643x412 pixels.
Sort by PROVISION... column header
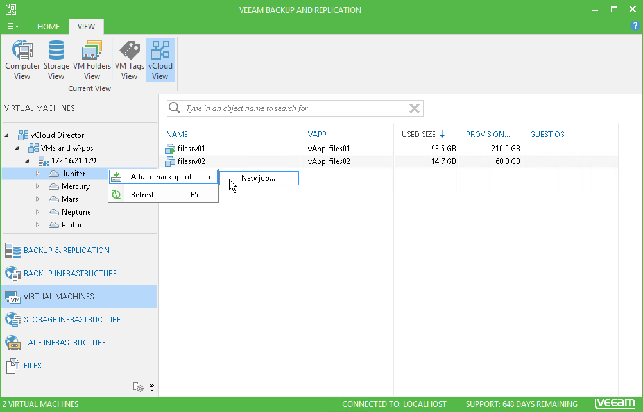point(488,135)
